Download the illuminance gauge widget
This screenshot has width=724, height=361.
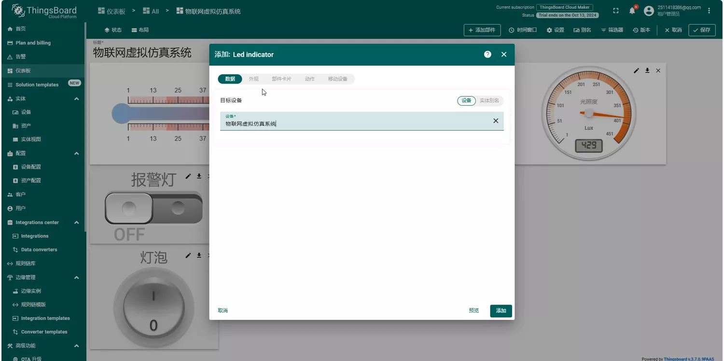pos(647,70)
